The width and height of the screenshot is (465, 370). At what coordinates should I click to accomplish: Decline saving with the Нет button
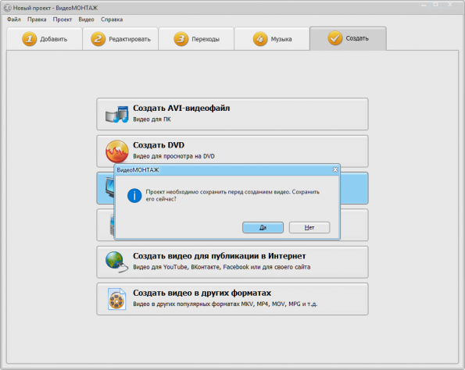[309, 227]
